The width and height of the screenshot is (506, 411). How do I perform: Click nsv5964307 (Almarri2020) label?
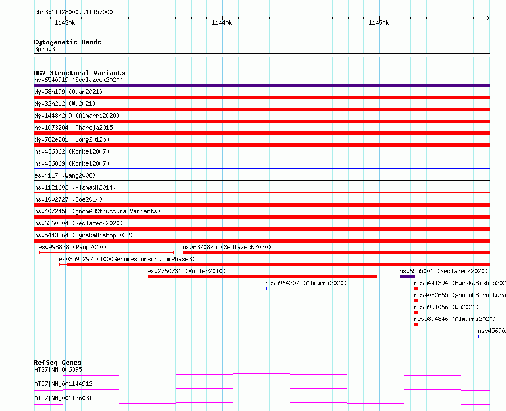coord(306,283)
